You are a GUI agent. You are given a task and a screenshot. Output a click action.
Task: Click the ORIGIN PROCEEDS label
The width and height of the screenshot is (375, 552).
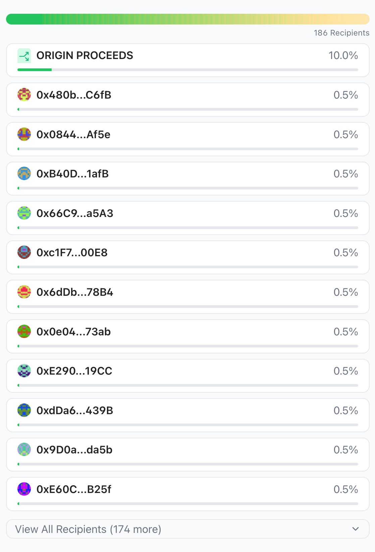tap(85, 55)
